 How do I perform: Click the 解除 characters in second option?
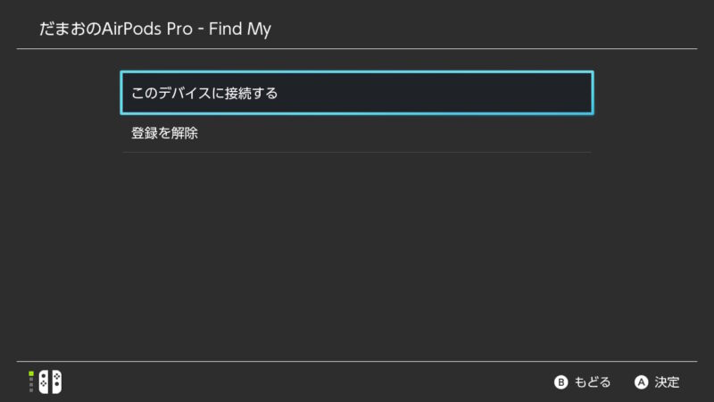click(x=185, y=133)
